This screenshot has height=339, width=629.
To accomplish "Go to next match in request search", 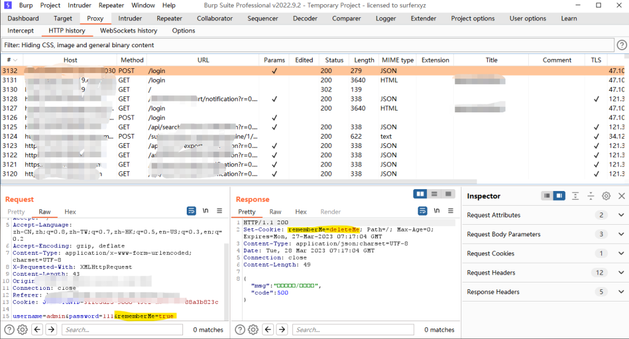I will coord(52,330).
